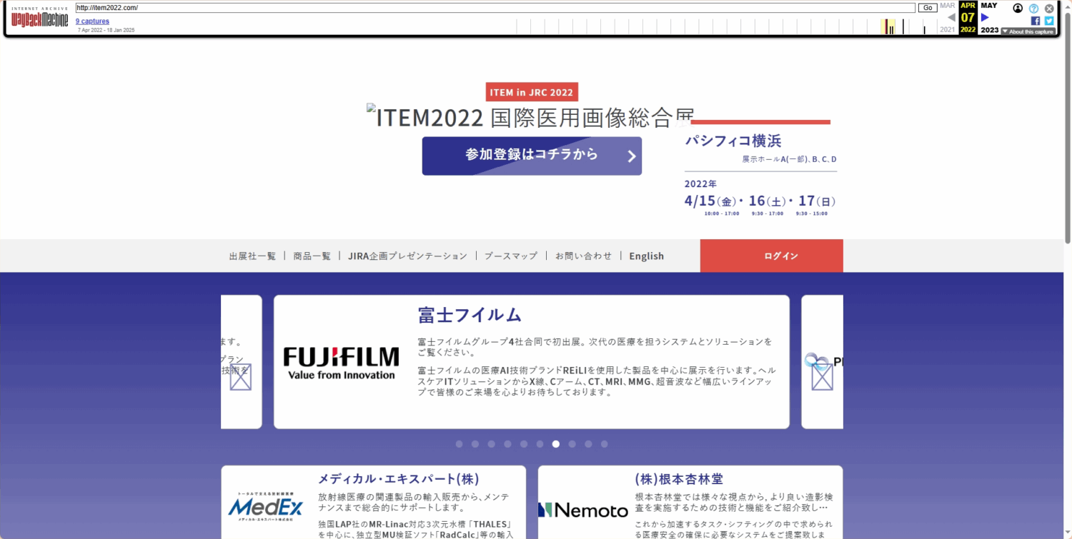Open the Wayback user account icon
This screenshot has height=539, width=1072.
pos(1018,9)
